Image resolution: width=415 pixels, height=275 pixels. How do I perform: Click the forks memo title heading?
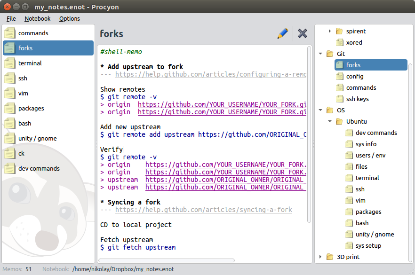point(112,34)
